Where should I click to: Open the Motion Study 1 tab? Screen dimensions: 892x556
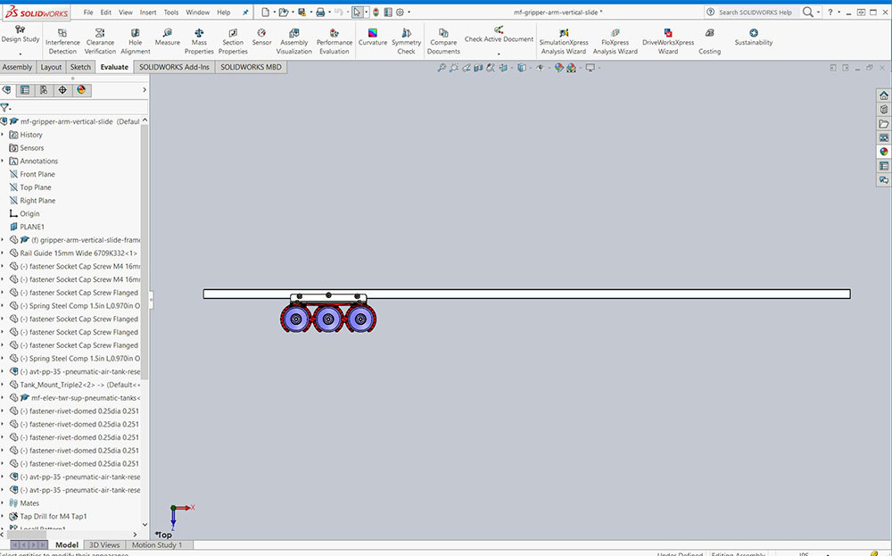(157, 544)
